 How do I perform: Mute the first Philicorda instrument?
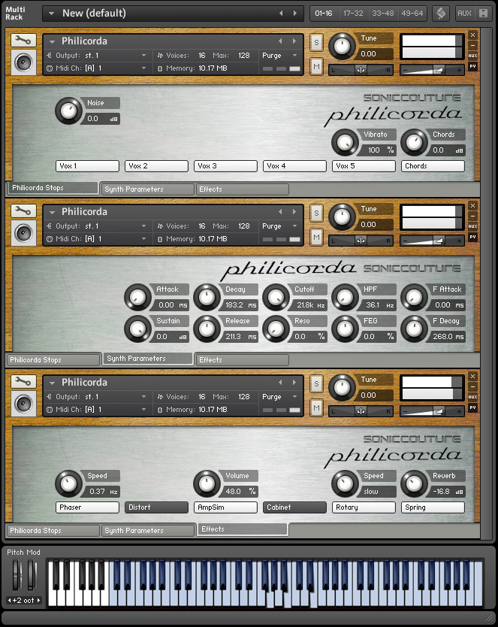click(316, 67)
